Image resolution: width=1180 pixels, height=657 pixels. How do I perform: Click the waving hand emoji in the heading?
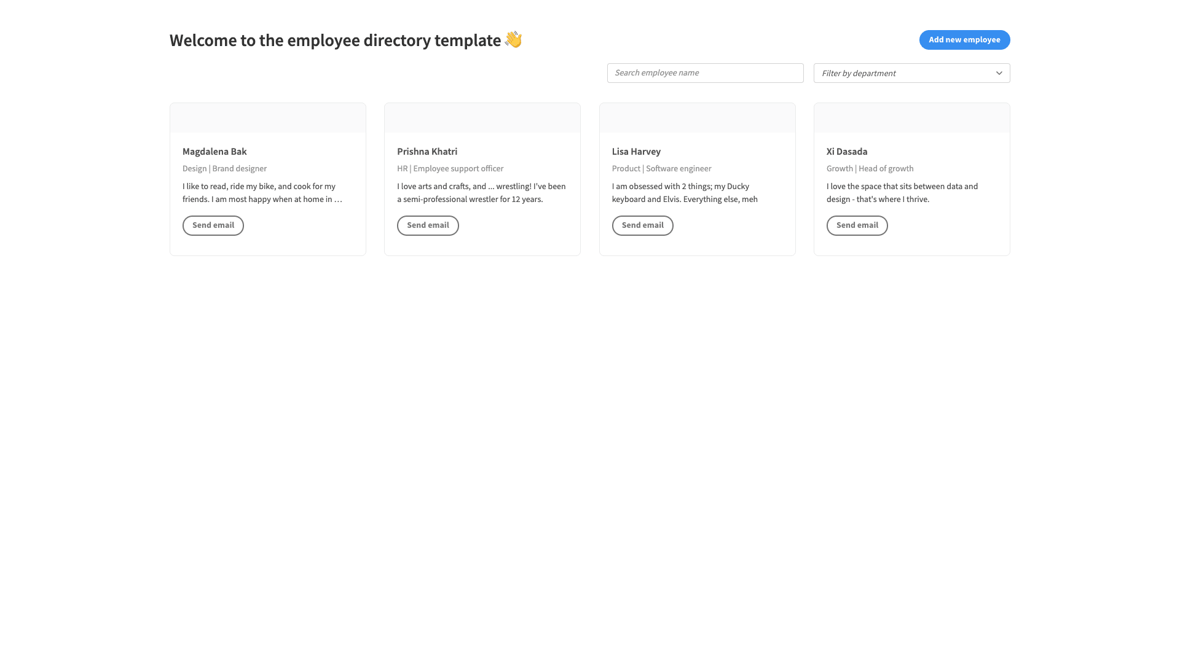[x=513, y=40]
